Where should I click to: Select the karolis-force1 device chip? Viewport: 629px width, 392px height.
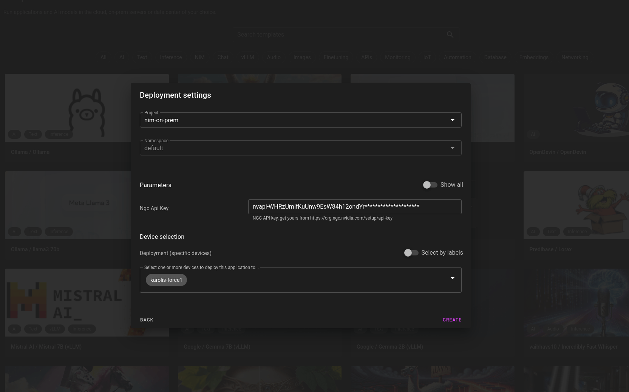[166, 280]
